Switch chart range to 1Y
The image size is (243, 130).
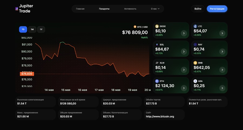point(41,29)
